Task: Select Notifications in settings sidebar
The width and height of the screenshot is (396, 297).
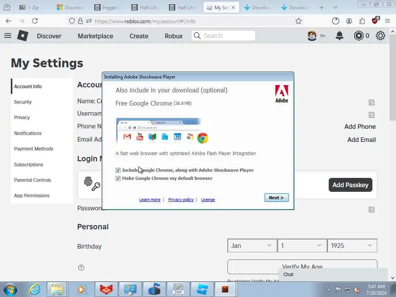Action: (x=28, y=133)
